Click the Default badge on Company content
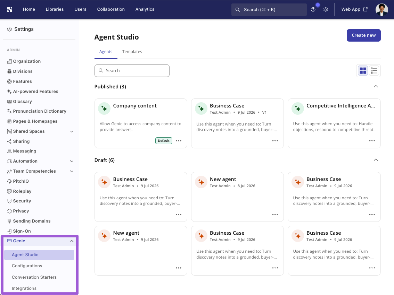394x295 pixels. click(164, 141)
